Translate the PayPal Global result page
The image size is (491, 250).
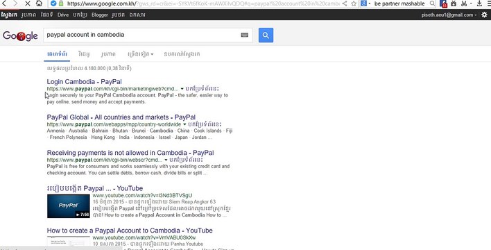[x=205, y=124]
